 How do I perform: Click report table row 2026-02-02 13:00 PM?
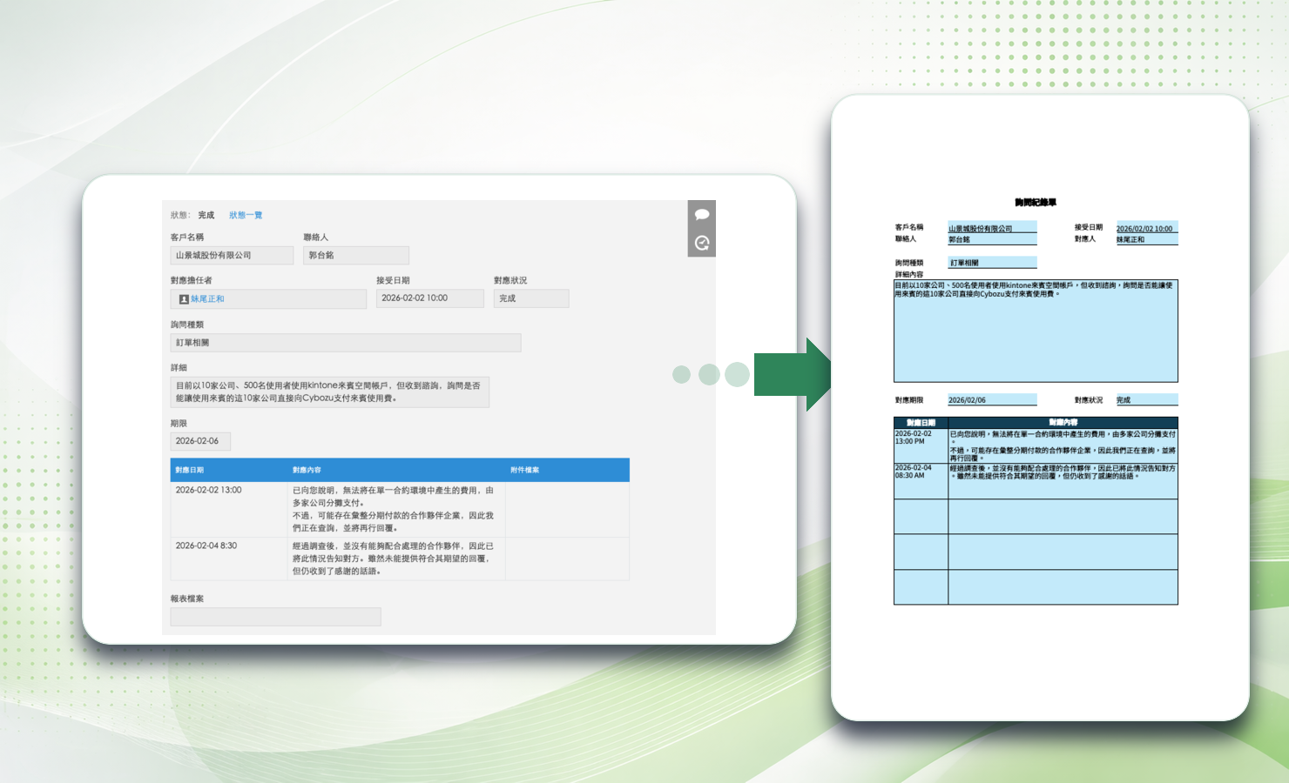tap(1036, 445)
